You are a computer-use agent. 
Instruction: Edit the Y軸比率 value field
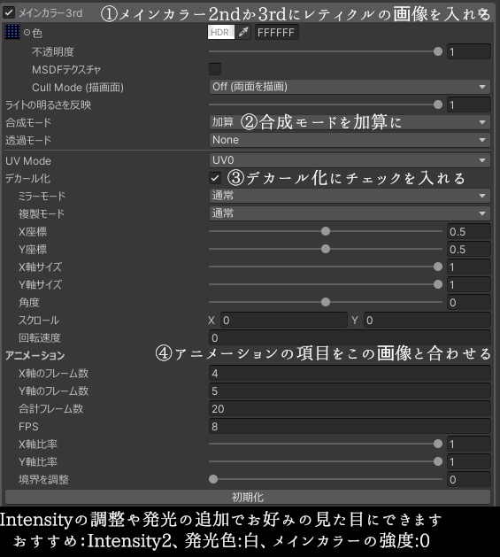pos(469,461)
